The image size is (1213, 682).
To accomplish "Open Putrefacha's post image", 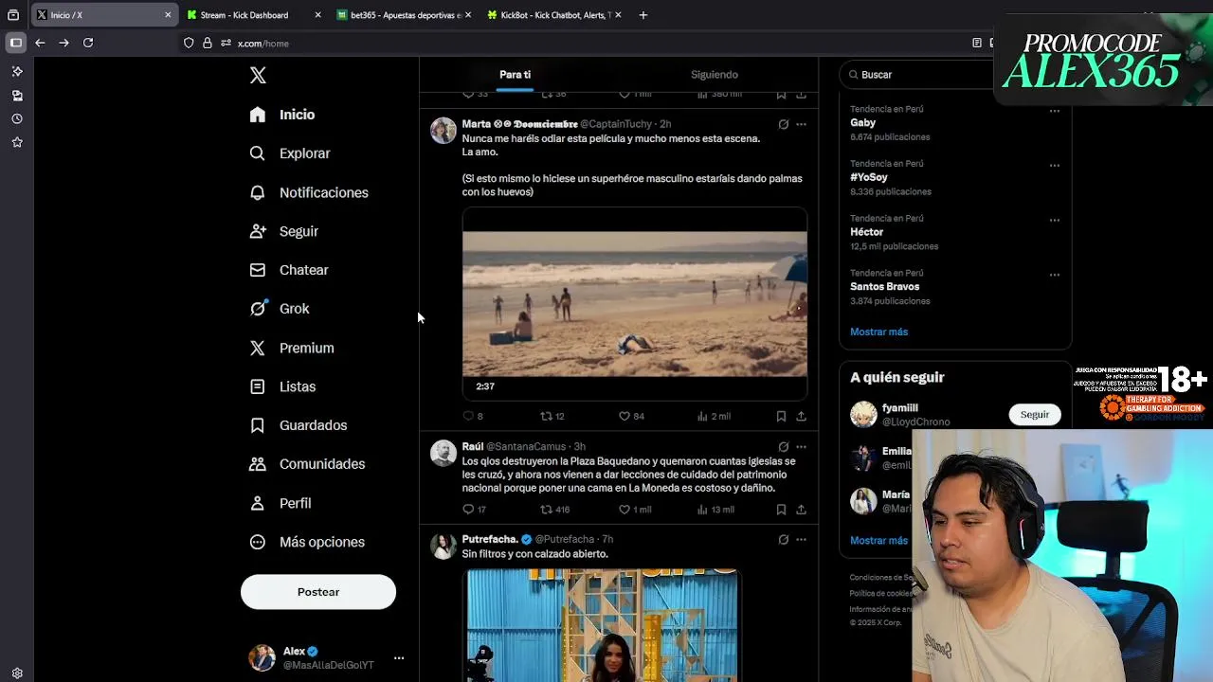I will [x=601, y=625].
